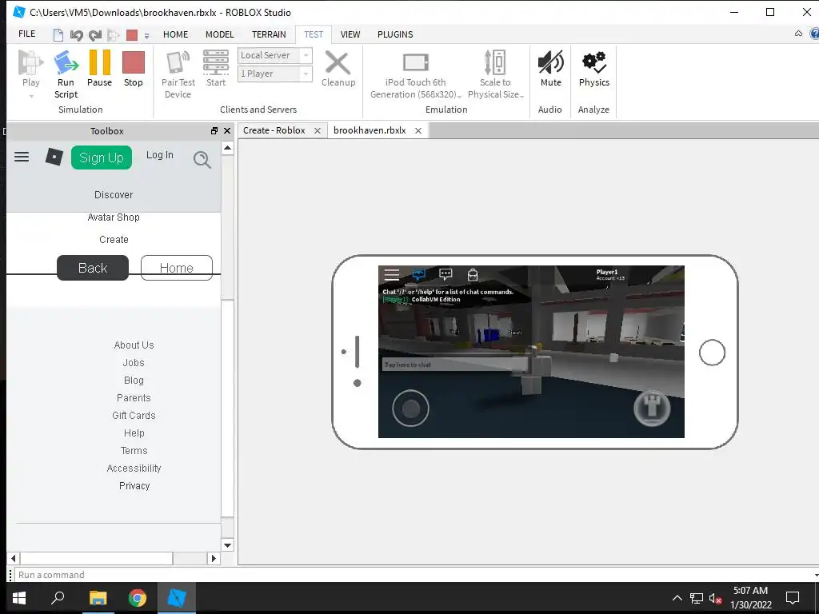
Task: Open the Windows Start menu
Action: [19, 598]
